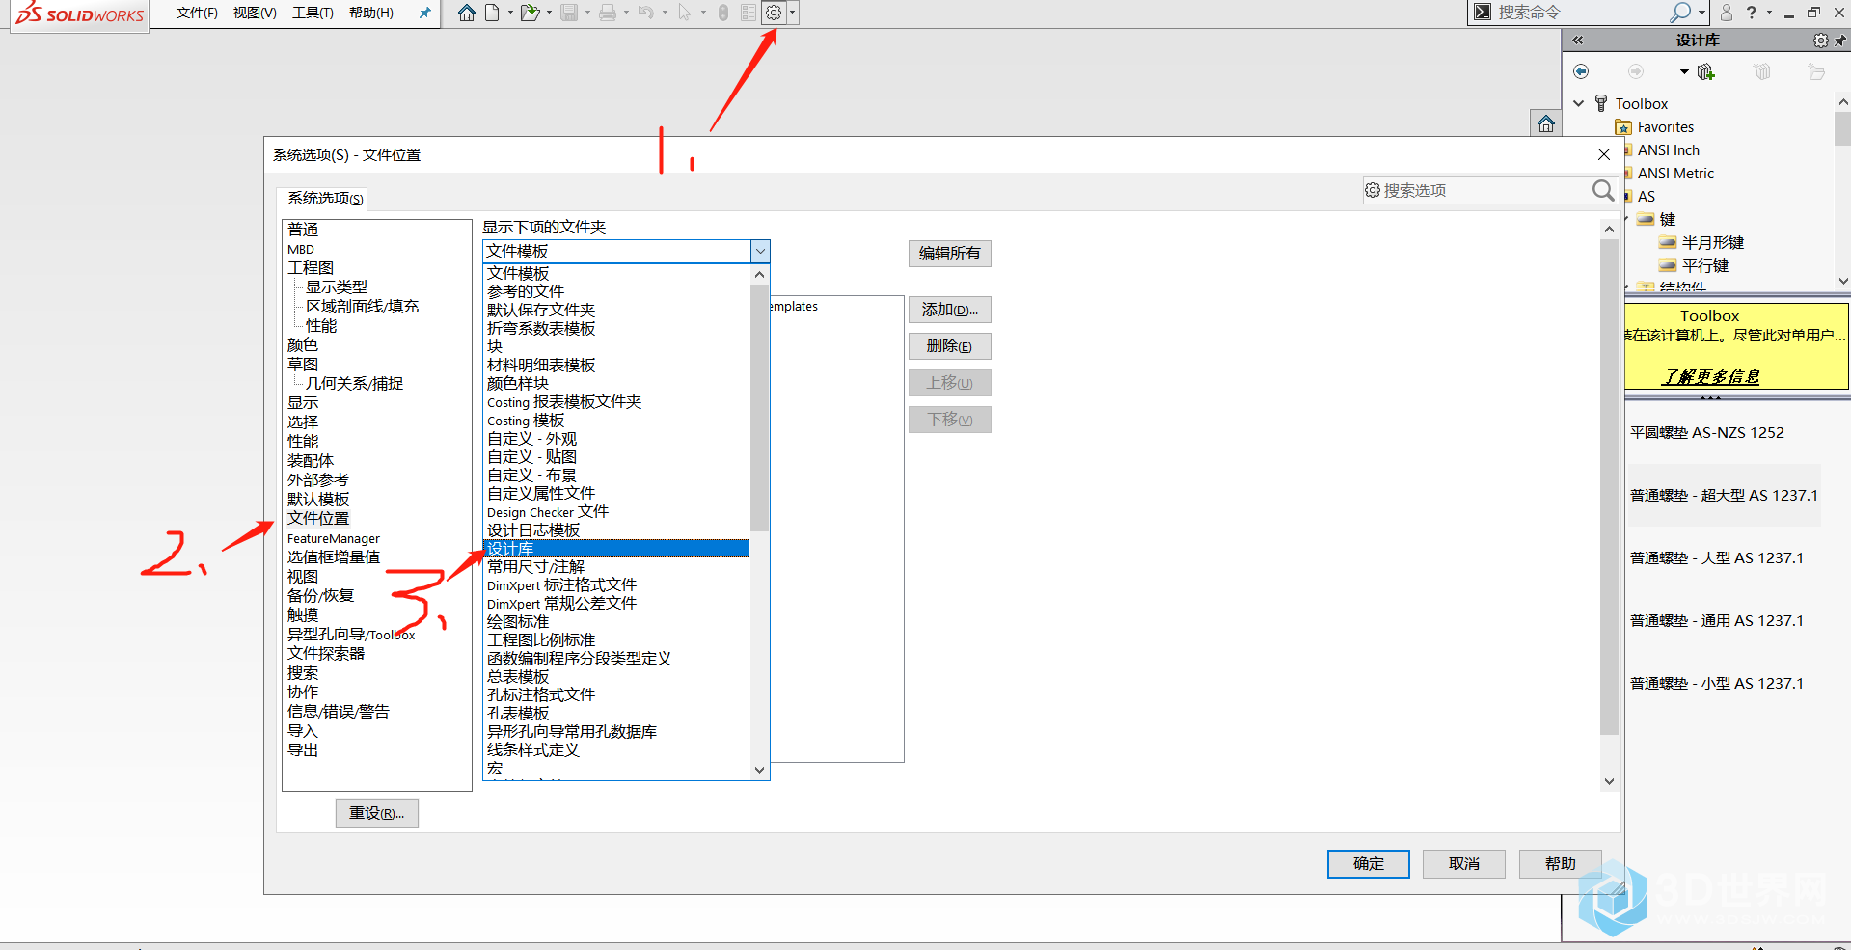Click the 编辑所有 button
This screenshot has height=950, width=1851.
(949, 254)
